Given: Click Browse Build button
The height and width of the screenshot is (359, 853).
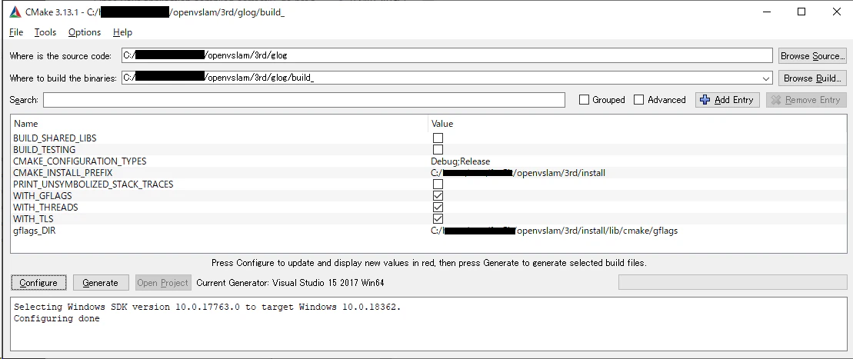Looking at the screenshot, I should click(812, 78).
